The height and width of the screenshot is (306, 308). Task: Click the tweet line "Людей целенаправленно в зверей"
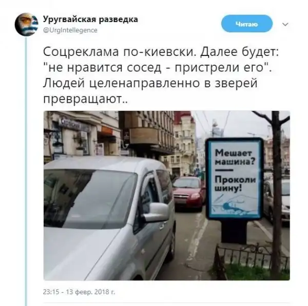150,83
